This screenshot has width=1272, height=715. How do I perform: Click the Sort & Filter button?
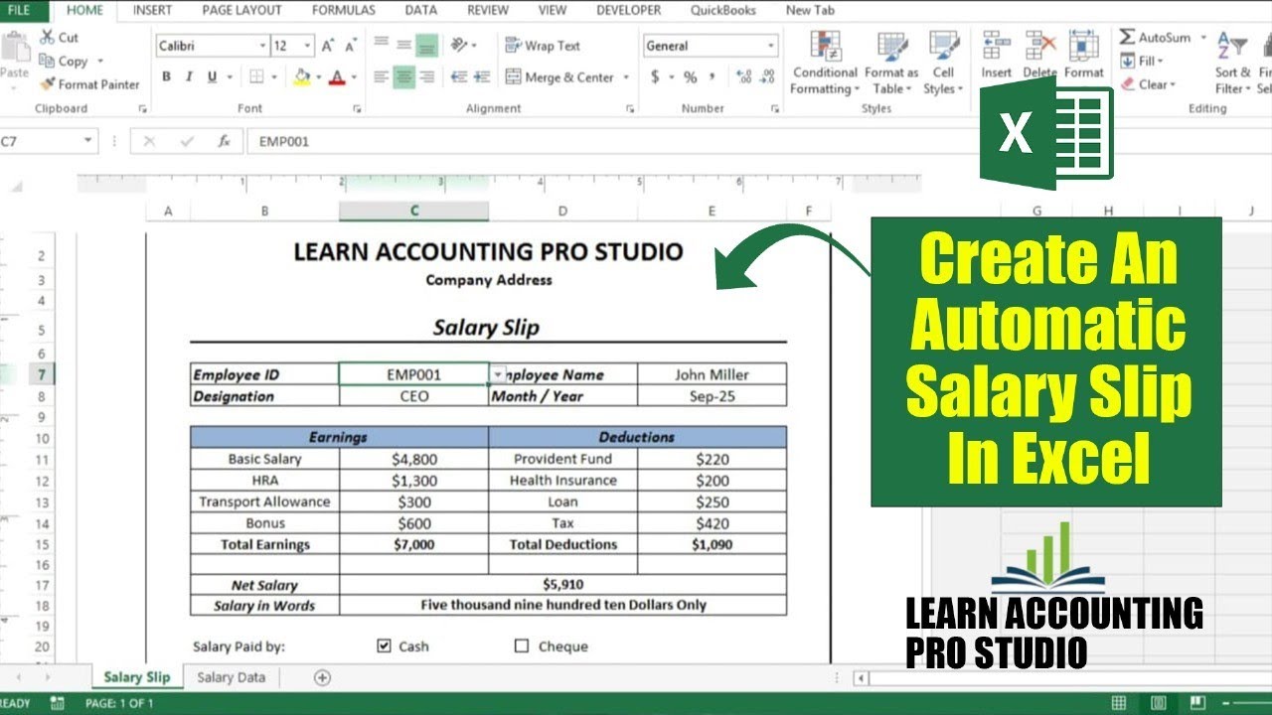pos(1232,63)
